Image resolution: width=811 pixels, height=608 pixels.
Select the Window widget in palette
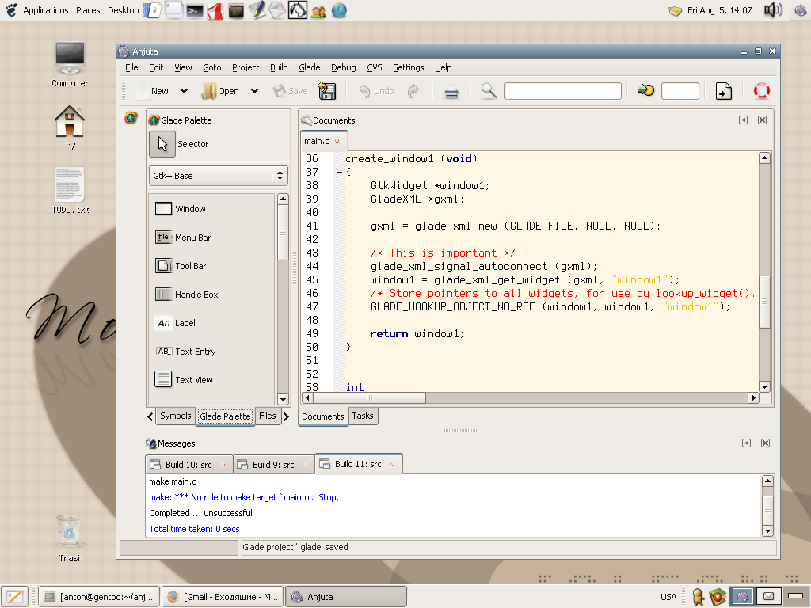click(180, 209)
